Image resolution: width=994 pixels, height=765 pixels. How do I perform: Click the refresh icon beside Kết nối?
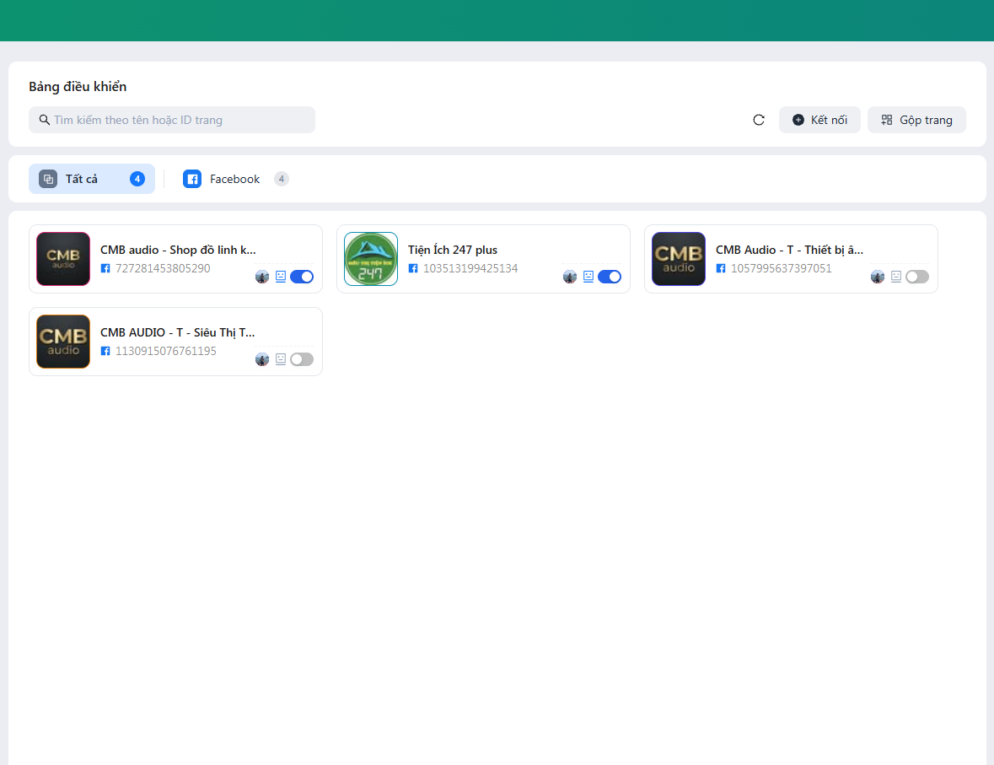coord(758,120)
